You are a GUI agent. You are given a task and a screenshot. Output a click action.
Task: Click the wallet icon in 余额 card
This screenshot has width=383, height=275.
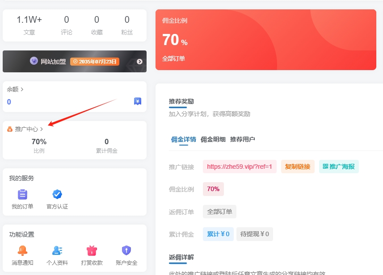(x=138, y=101)
